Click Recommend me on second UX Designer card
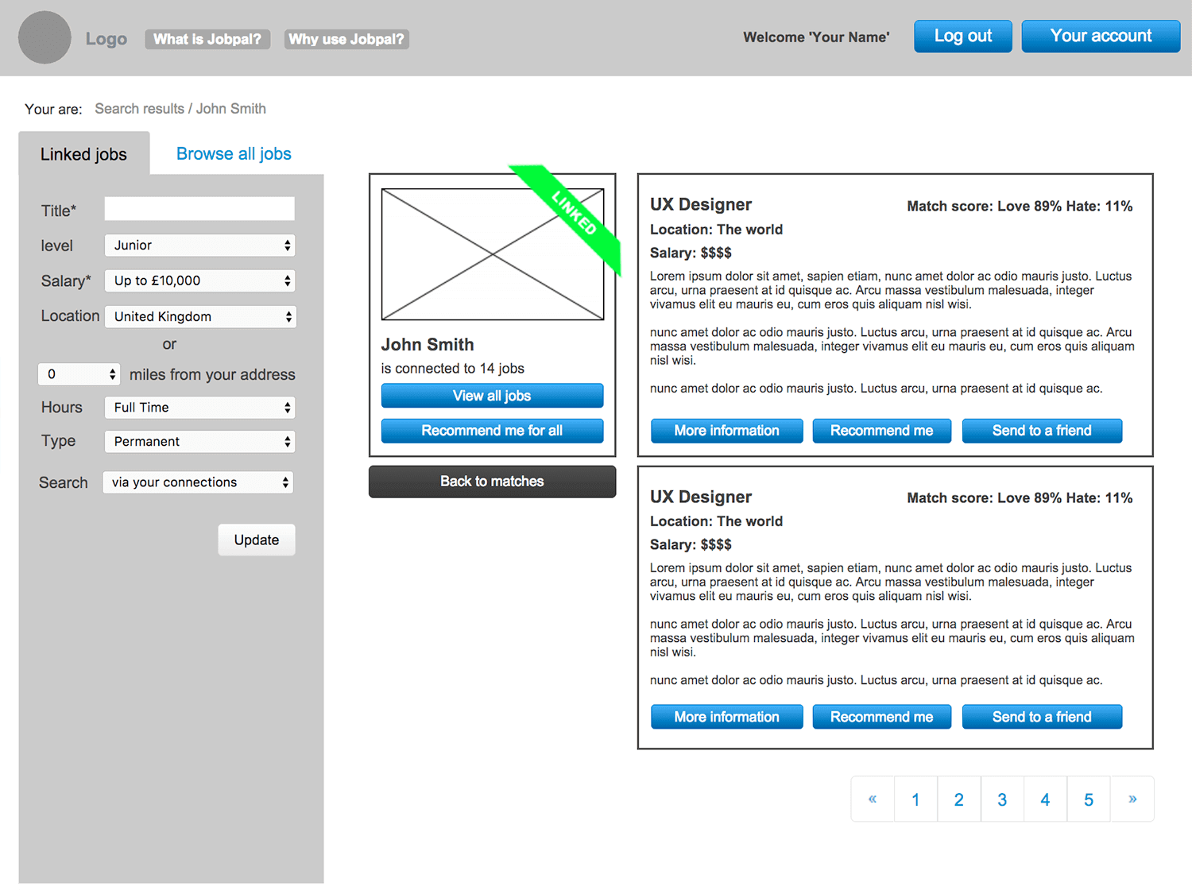Viewport: 1192px width, 890px height. (x=882, y=717)
